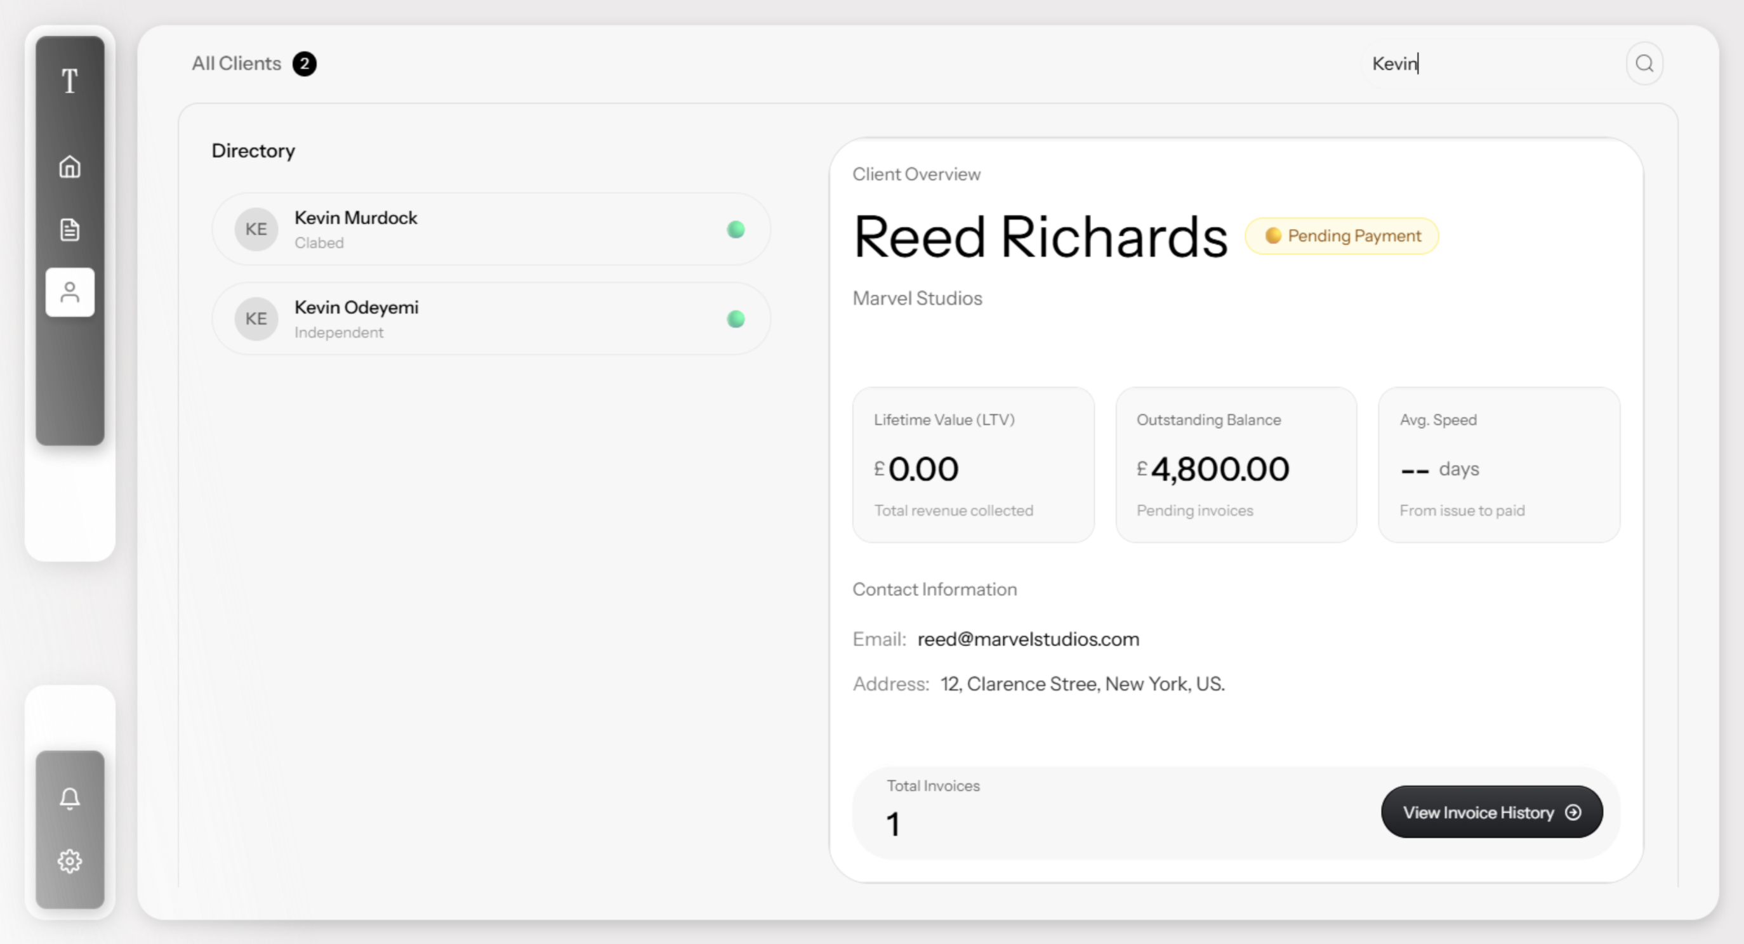The image size is (1744, 944).
Task: Click the Directory heading
Action: [253, 150]
